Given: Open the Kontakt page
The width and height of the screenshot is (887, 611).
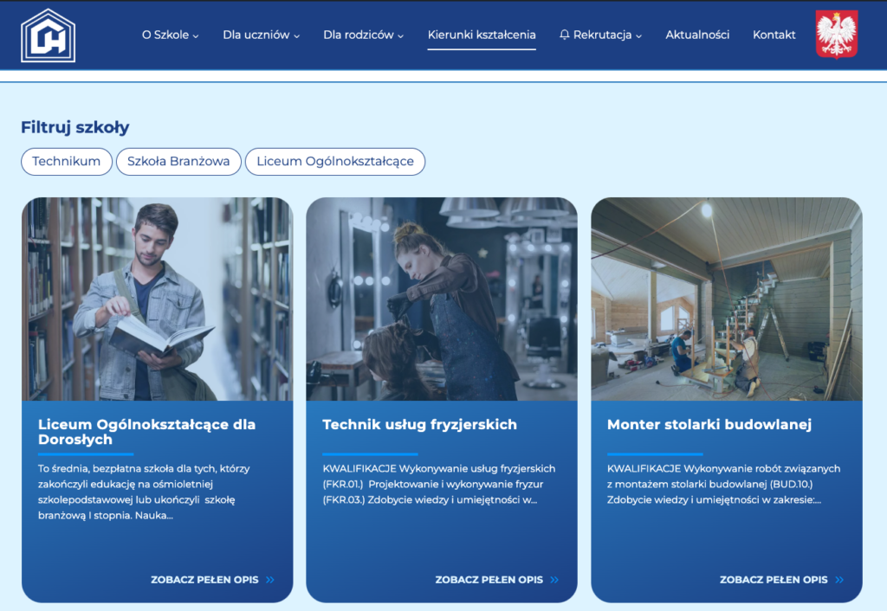Looking at the screenshot, I should point(774,35).
